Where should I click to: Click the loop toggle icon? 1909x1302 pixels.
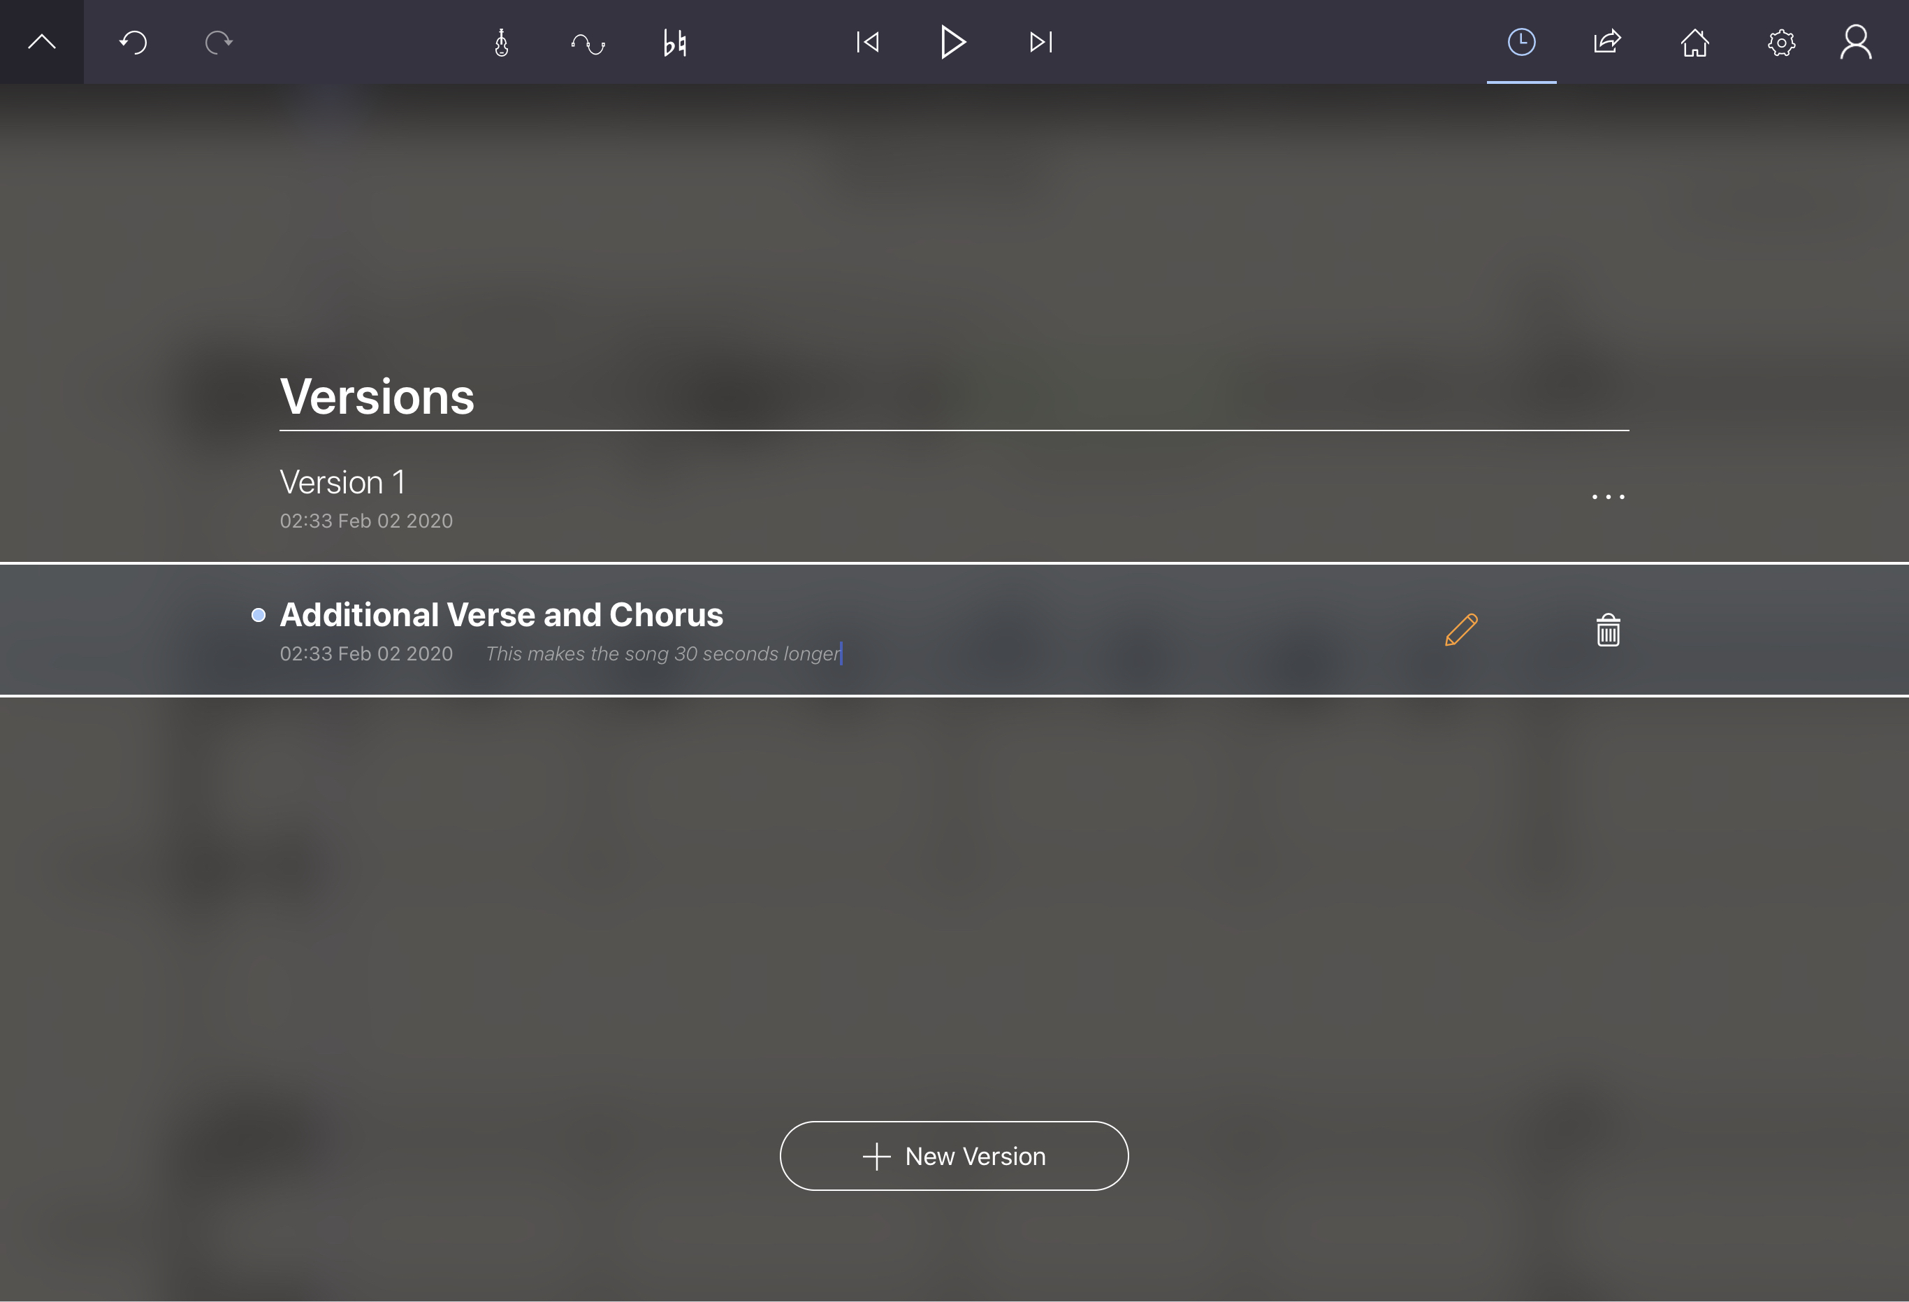tap(588, 41)
